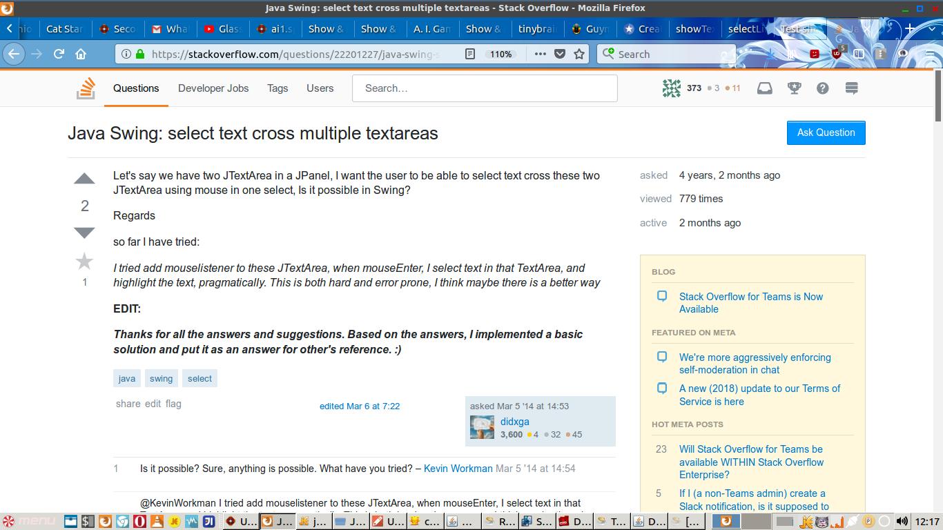Open the Stack Overflow inbox icon
943x530 pixels.
(x=764, y=88)
